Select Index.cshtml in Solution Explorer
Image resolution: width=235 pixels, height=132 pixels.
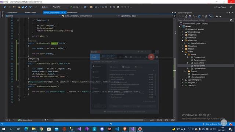click(x=199, y=63)
